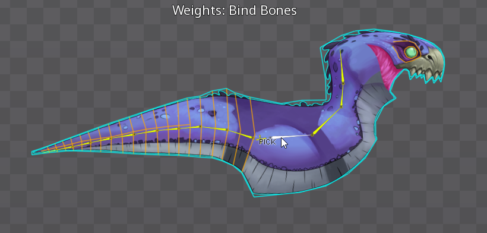Viewport: 487px width, 233px height.
Task: Select the short yellow bone between the two neck joints
Action: click(342, 95)
